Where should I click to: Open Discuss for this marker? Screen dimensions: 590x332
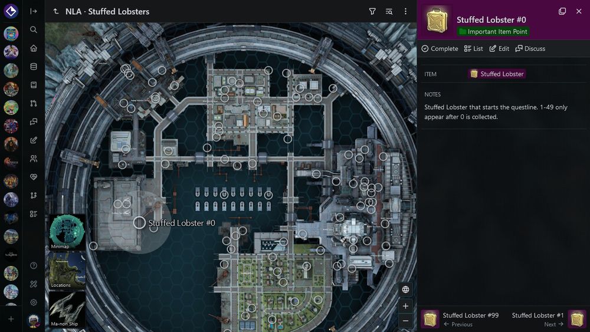(x=530, y=48)
